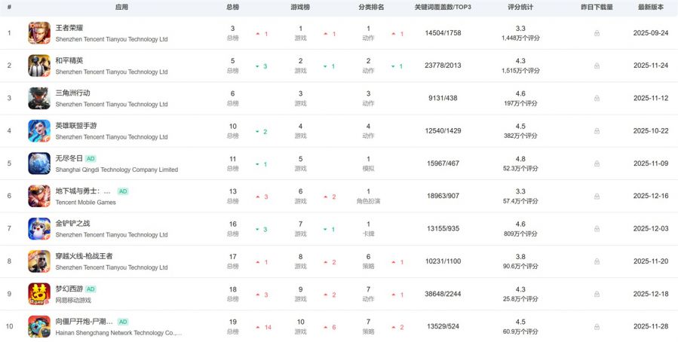
Task: Click release date 2025-12-03
Action: tap(650, 228)
